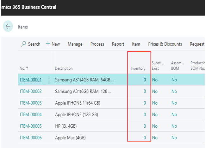This screenshot has width=206, height=148.
Task: Open inventory value 0 for ITEM-00001
Action: (x=145, y=80)
